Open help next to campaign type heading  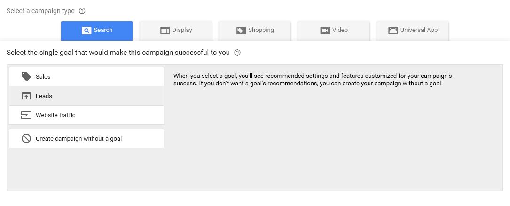click(82, 11)
